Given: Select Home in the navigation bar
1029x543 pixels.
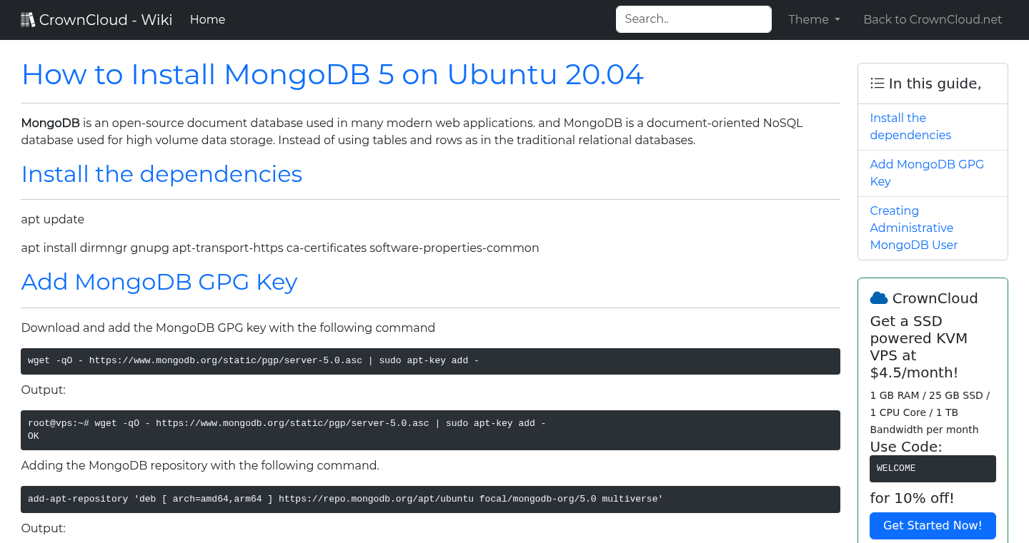Looking at the screenshot, I should (207, 19).
